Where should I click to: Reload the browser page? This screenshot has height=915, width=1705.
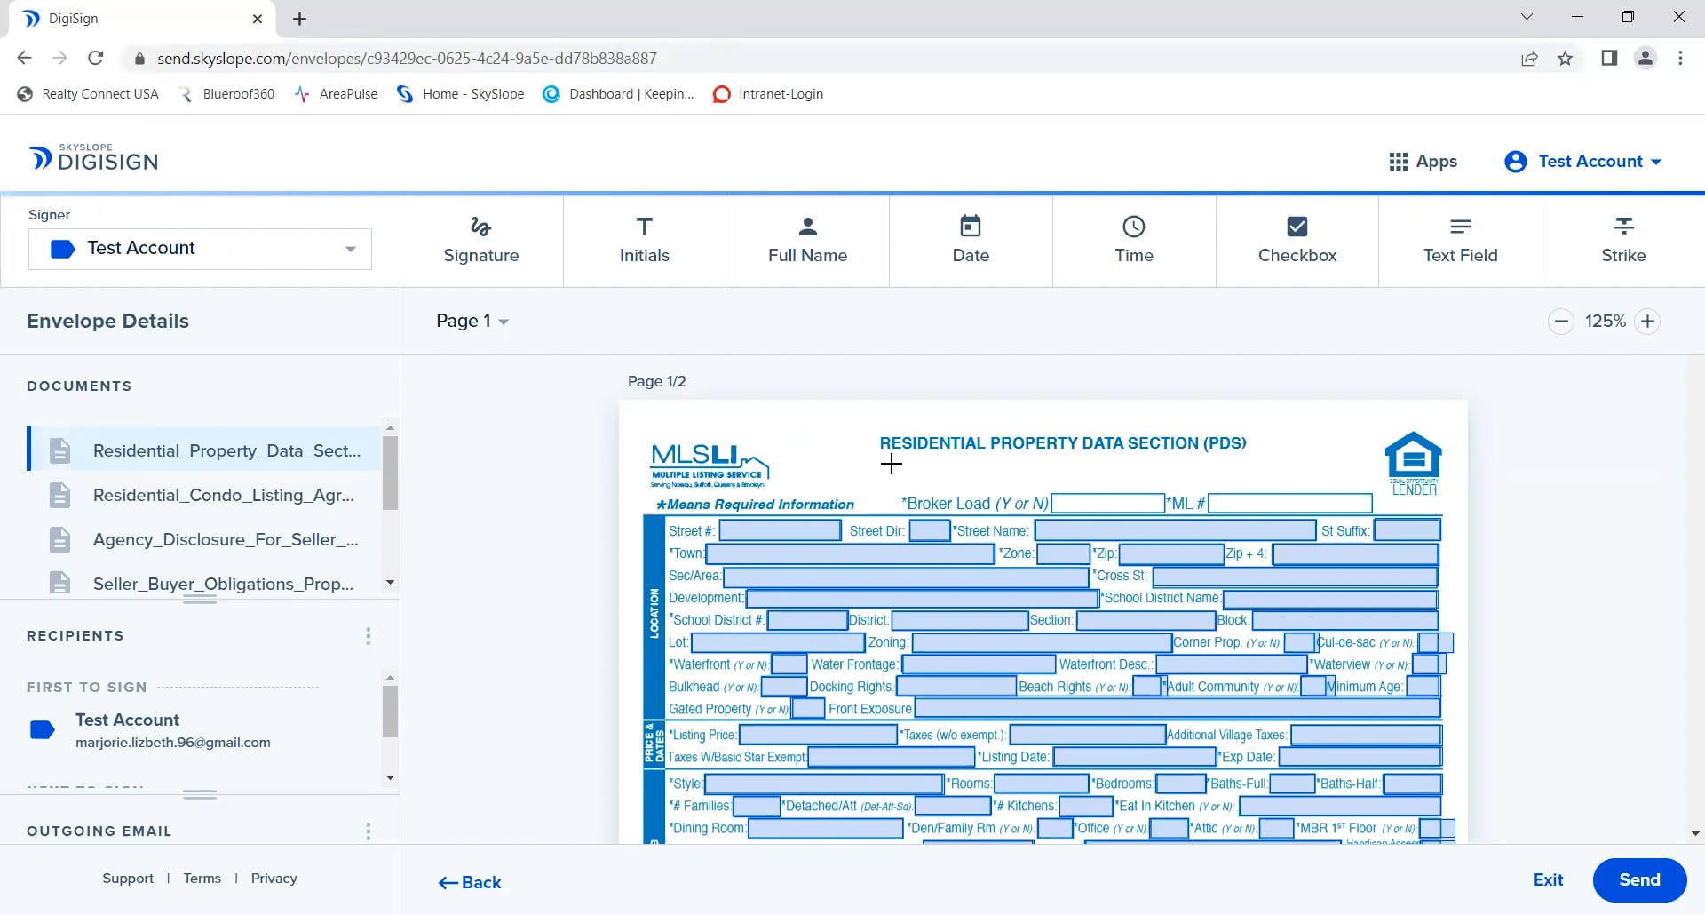pyautogui.click(x=96, y=59)
